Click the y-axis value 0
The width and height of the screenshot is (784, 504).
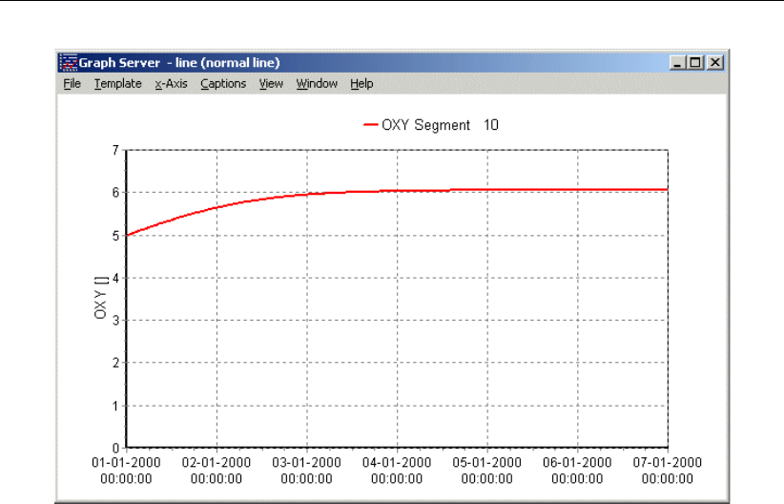pos(115,448)
